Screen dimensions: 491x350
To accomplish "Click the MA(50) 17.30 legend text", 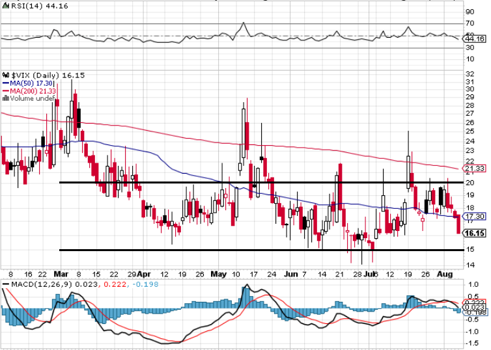I will (28, 83).
